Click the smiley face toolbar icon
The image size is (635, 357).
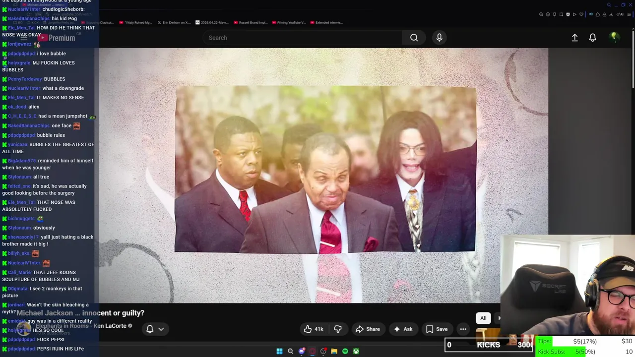tap(548, 14)
